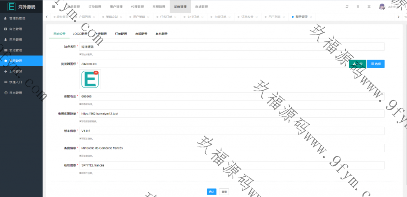Click the trash clear-cache icon
Image resolution: width=407 pixels, height=197 pixels.
(358, 7)
